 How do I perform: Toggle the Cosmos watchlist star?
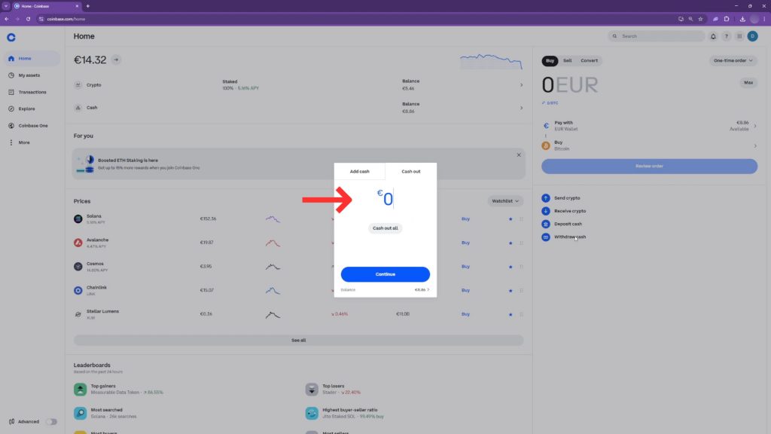(x=510, y=267)
